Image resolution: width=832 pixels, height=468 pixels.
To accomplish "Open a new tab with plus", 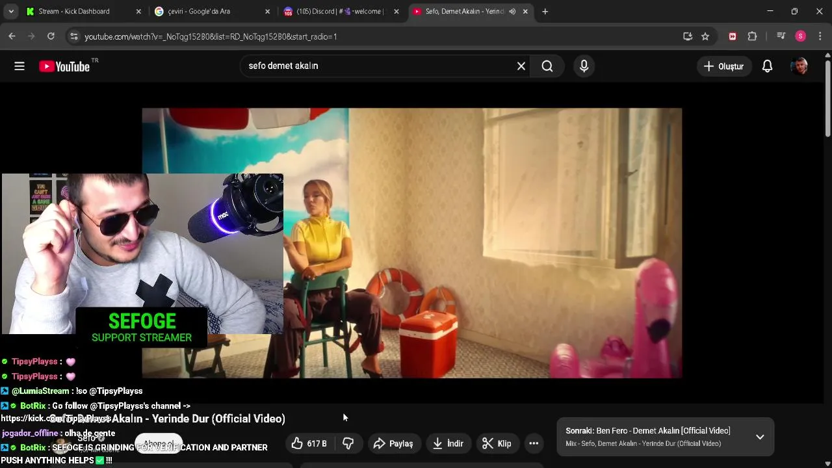I will 545,11.
